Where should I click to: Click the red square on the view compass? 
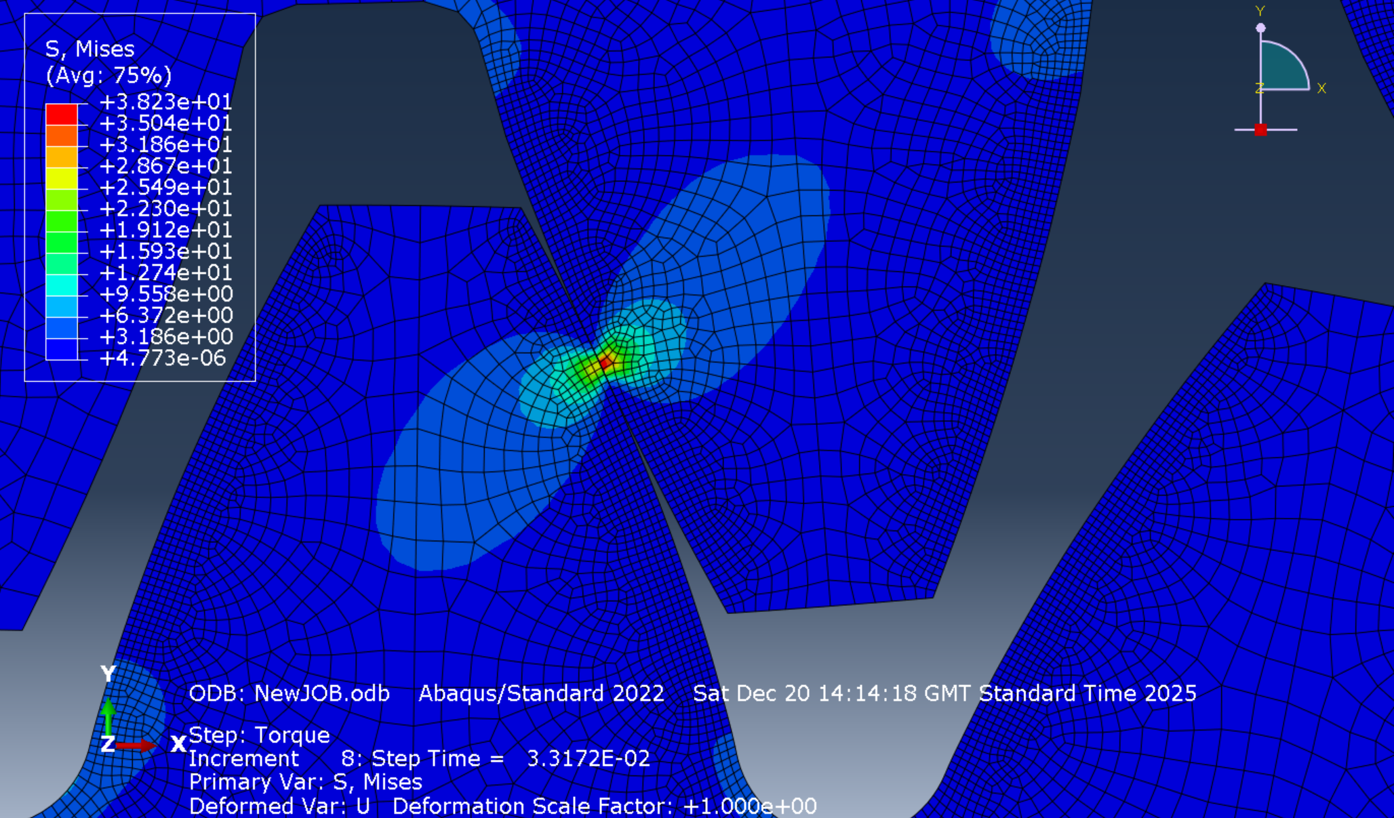[1260, 129]
